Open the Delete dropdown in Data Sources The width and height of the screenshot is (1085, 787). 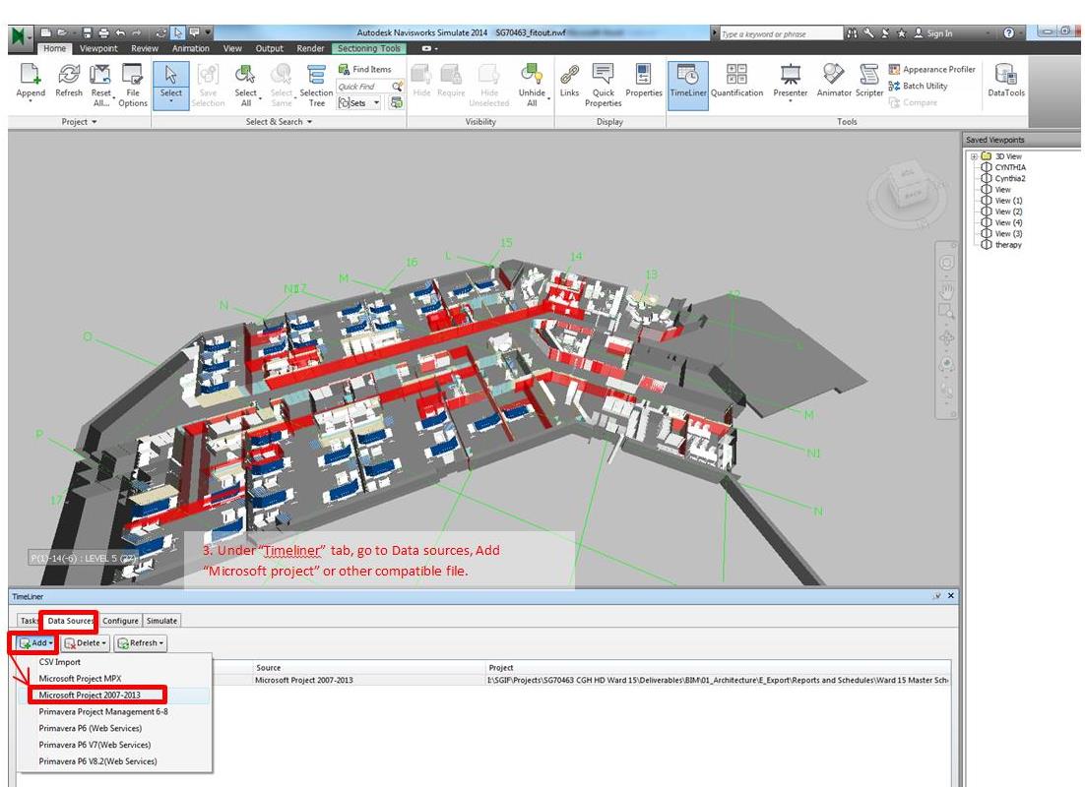point(85,643)
